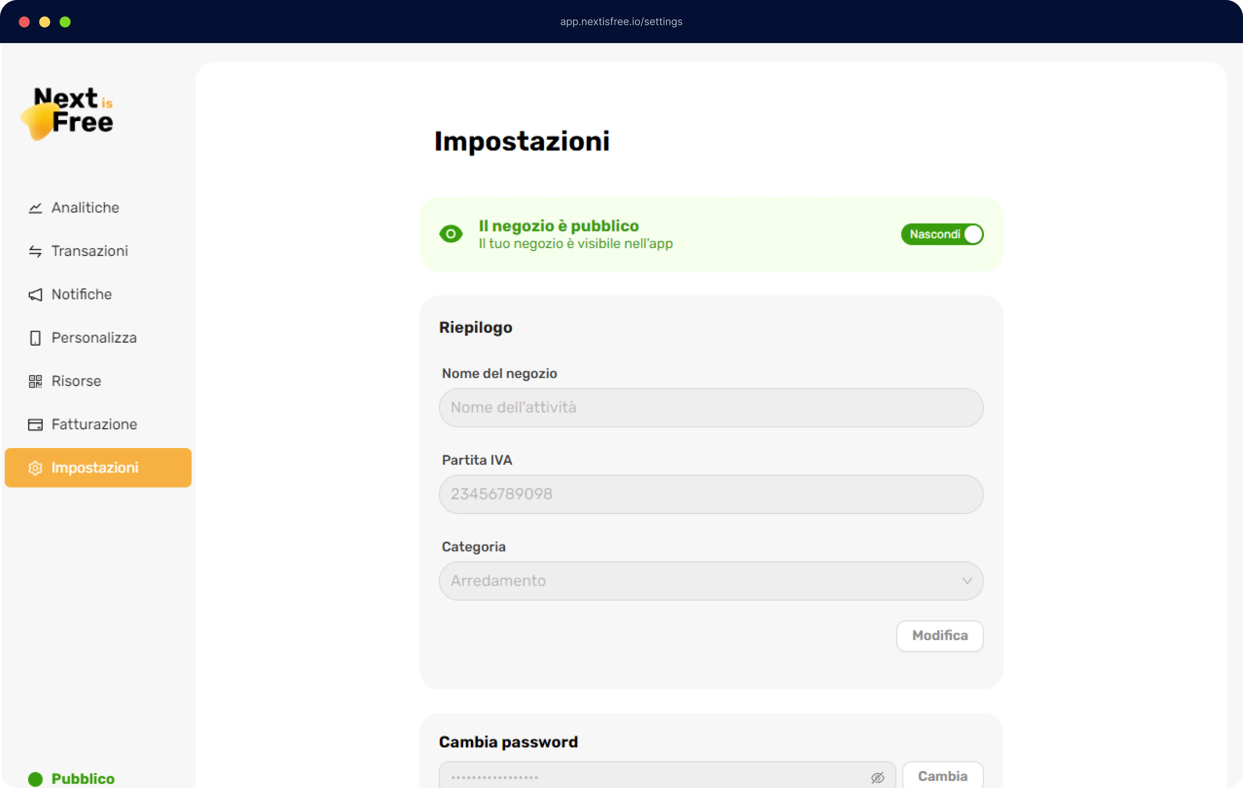Click the Nome dell'attività input field
This screenshot has height=788, width=1243.
(711, 408)
